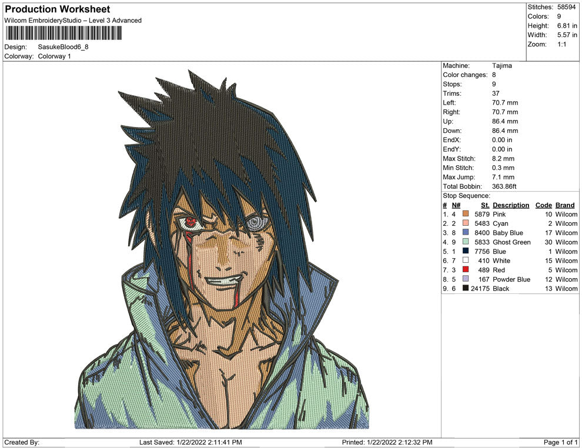Viewport: 582px width, 448px height.
Task: Click the stitch count '24175' for Black
Action: (x=480, y=289)
